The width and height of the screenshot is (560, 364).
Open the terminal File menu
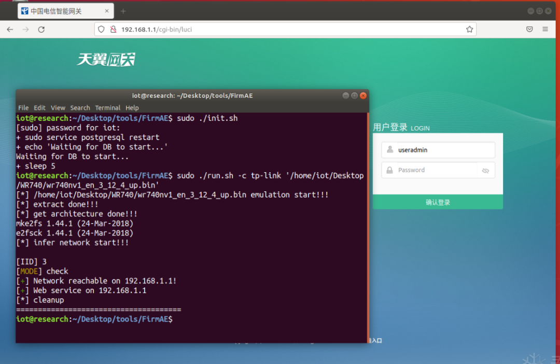[x=23, y=107]
